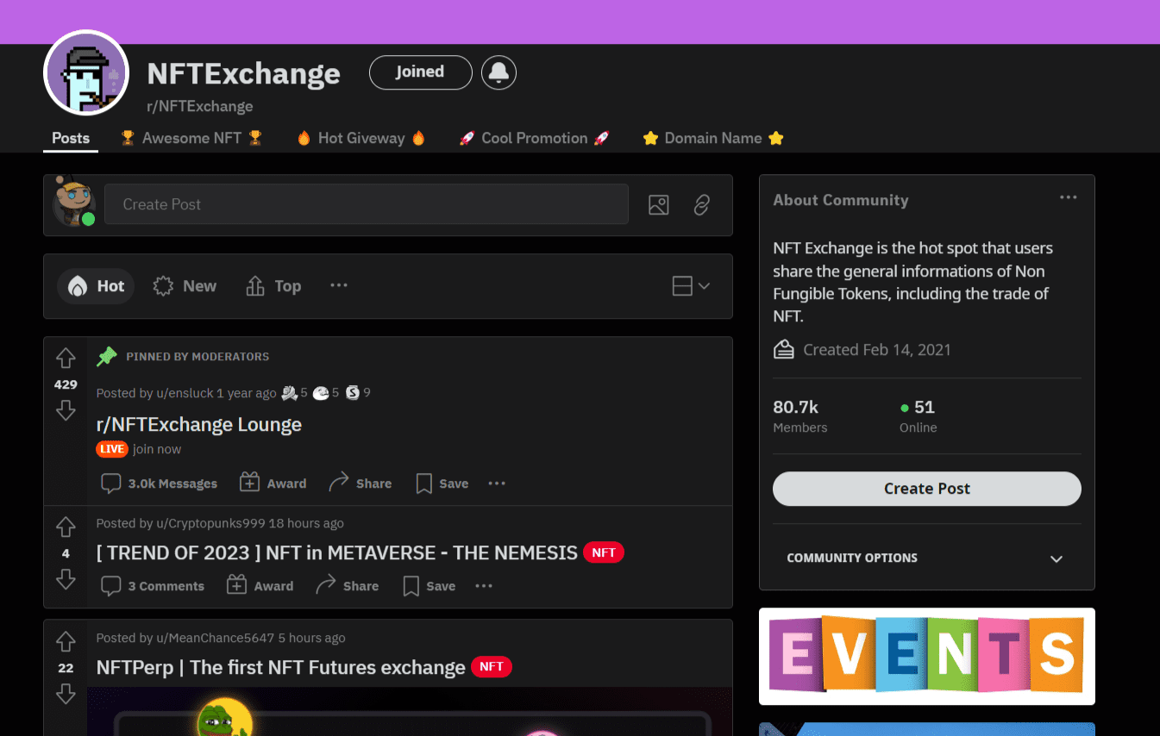
Task: Toggle the Joined membership button
Action: pyautogui.click(x=420, y=72)
